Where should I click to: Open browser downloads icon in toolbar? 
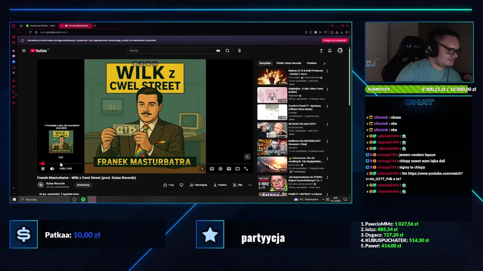tap(341, 32)
